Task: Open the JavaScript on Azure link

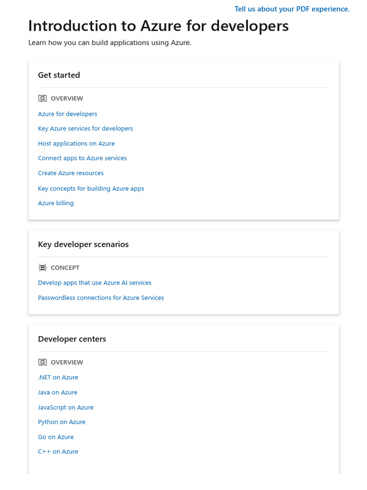Action: pyautogui.click(x=65, y=408)
